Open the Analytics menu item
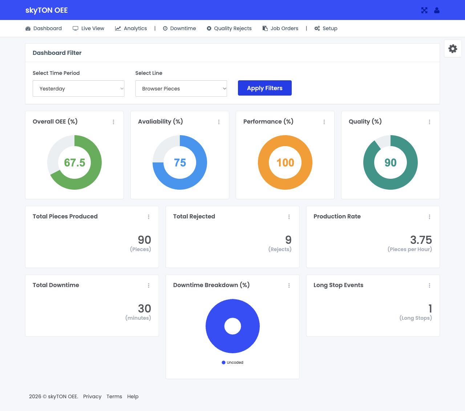The height and width of the screenshot is (411, 465). [x=131, y=28]
